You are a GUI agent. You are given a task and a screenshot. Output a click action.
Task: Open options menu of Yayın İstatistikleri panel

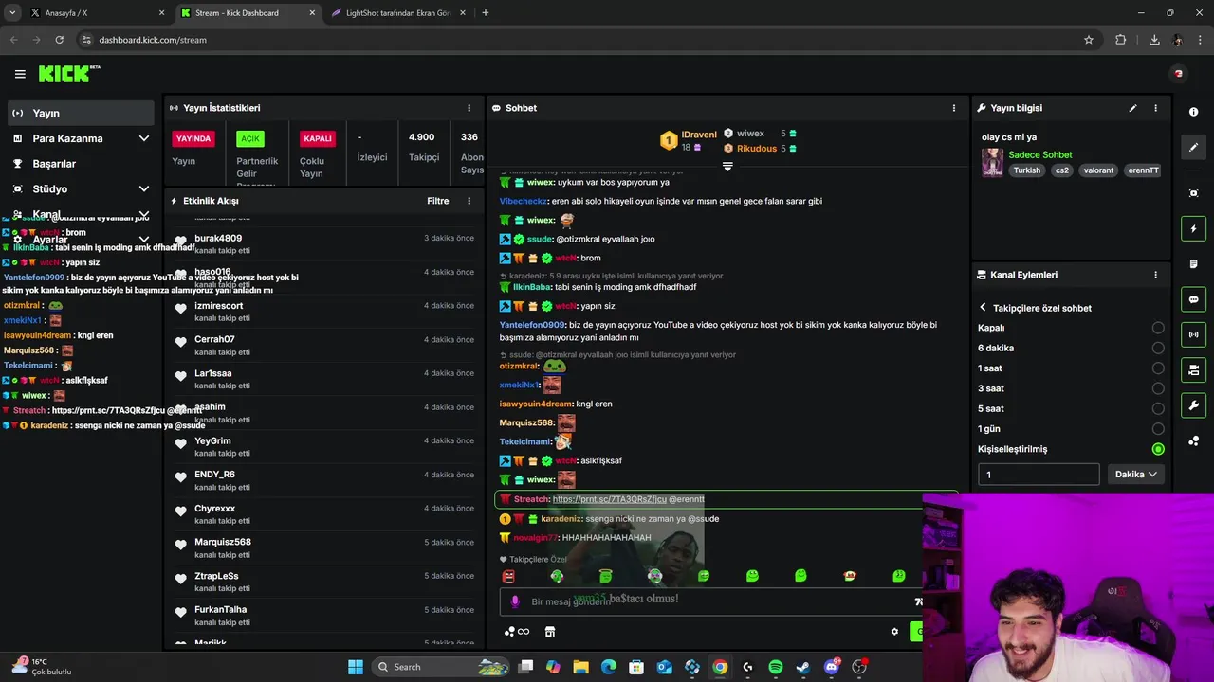point(469,108)
